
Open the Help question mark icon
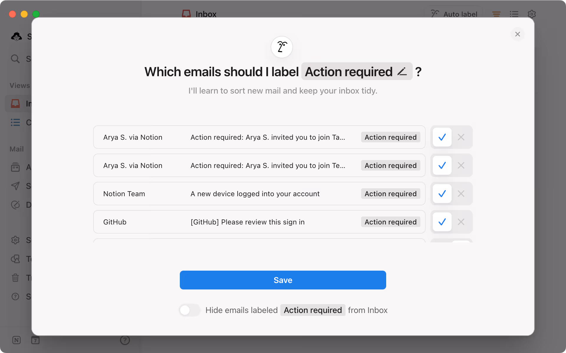click(x=125, y=340)
